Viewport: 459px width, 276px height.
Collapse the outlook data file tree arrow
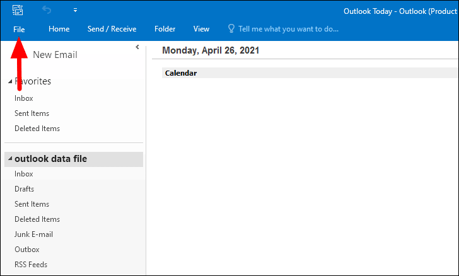pos(10,159)
